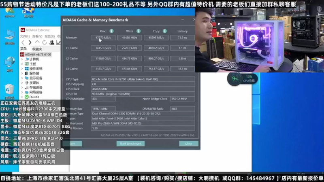324x182 pixels.
Task: Click the L3 Cache Read value 1183.7 GB/s
Action: (x=103, y=69)
